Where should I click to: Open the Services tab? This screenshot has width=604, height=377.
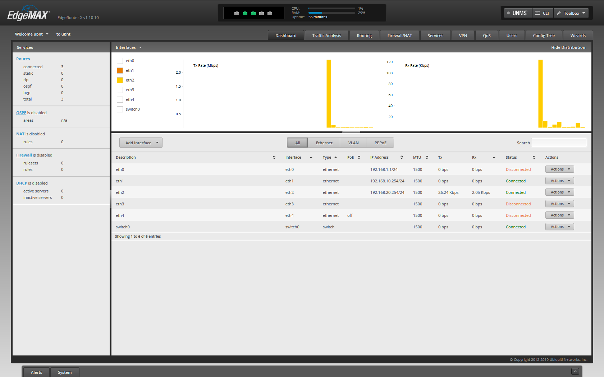[x=435, y=36]
